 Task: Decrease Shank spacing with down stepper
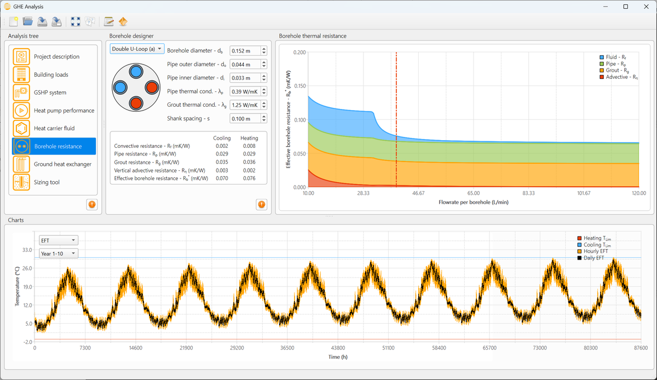[x=264, y=121]
